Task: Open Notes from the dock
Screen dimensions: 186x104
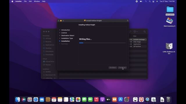Action: click(60, 99)
